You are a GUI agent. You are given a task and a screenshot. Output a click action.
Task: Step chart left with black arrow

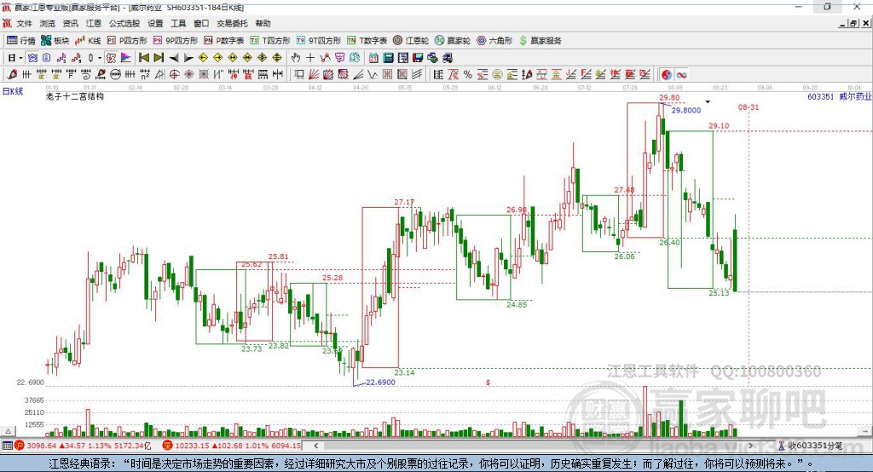(174, 58)
